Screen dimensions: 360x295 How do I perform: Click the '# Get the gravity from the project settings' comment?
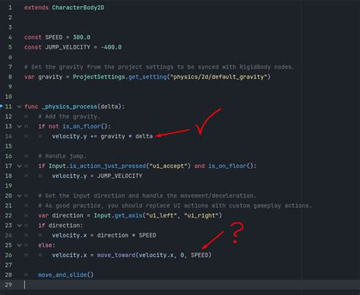click(x=159, y=67)
